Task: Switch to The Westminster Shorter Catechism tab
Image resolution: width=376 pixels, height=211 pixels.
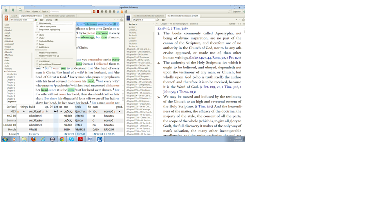Action: click(x=149, y=16)
